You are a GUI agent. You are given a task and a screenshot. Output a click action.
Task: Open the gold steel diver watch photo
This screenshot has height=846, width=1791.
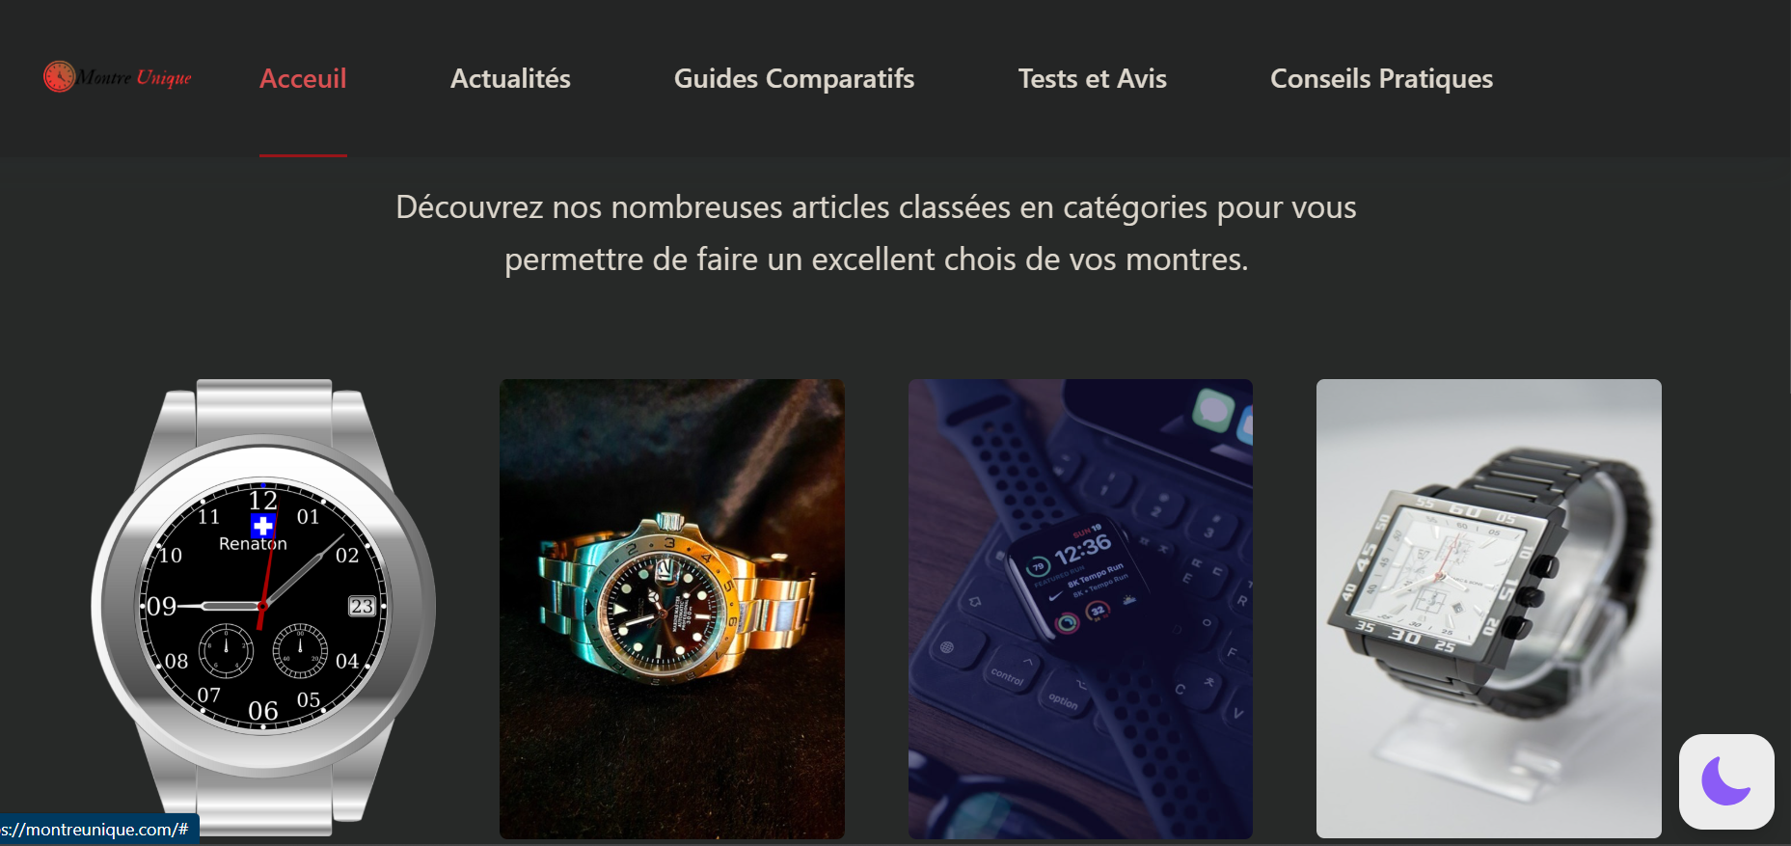(x=672, y=609)
